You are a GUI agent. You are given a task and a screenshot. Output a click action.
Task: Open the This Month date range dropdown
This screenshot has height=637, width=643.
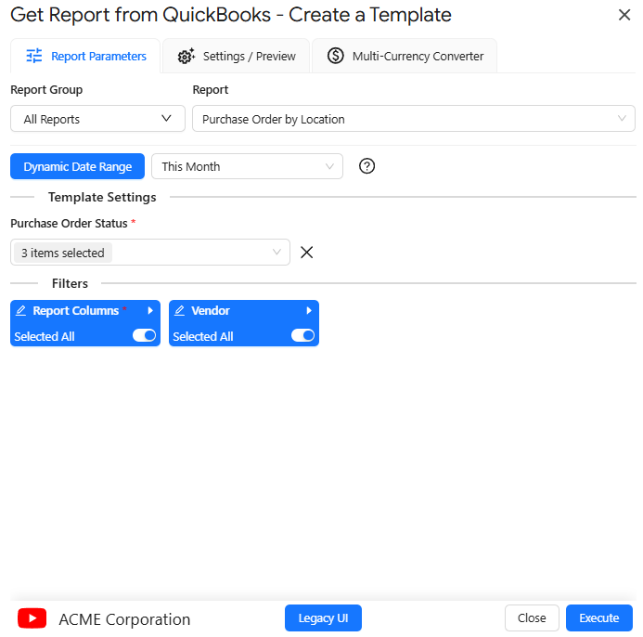(247, 166)
